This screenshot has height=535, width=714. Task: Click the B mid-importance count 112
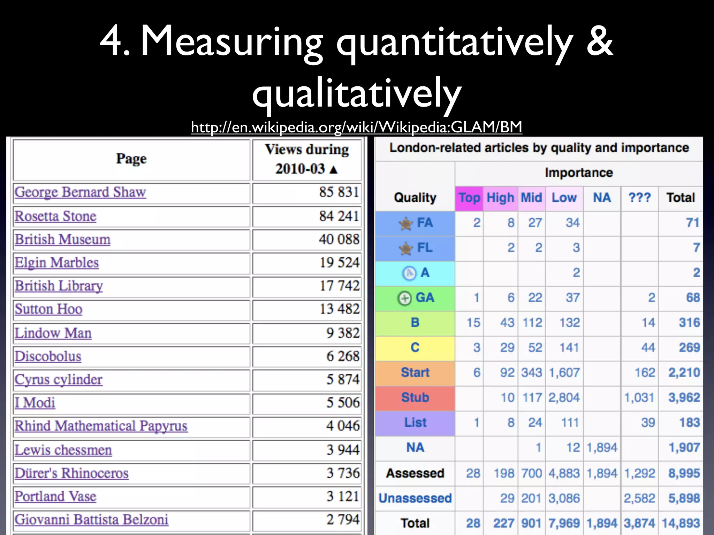click(x=532, y=323)
